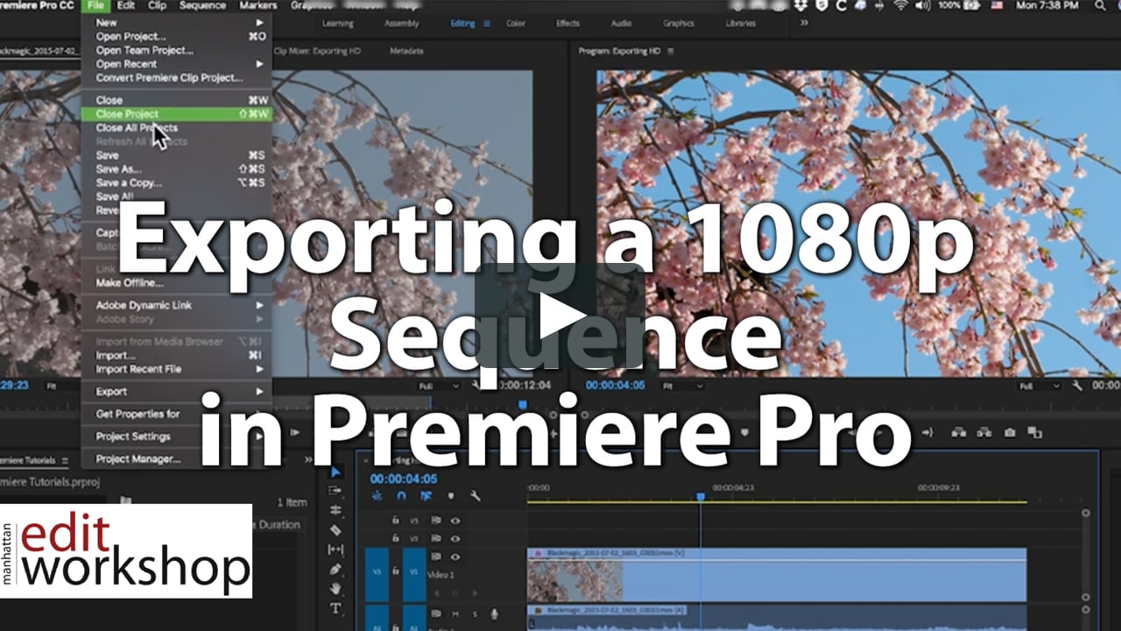This screenshot has height=631, width=1121.
Task: Mute audio track A1 with M button
Action: (x=457, y=614)
